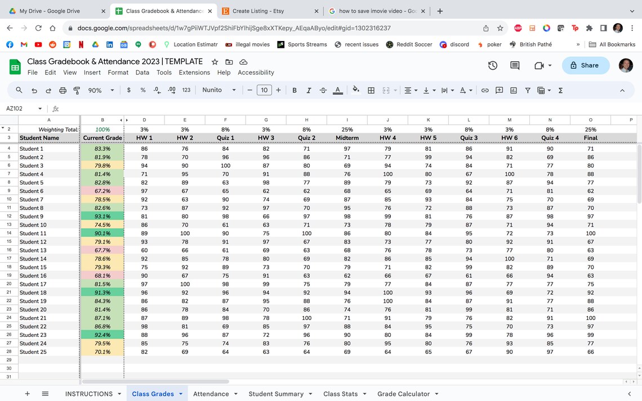Insert a comment
642x401 pixels.
pyautogui.click(x=499, y=90)
